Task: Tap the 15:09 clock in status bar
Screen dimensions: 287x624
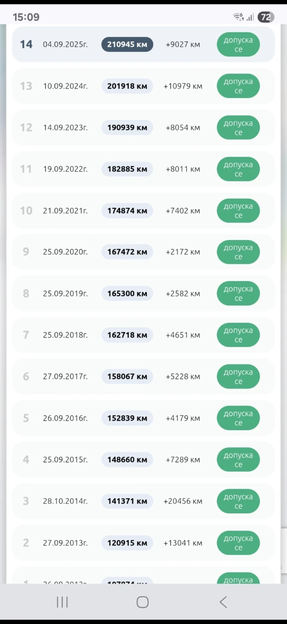Action: click(26, 17)
